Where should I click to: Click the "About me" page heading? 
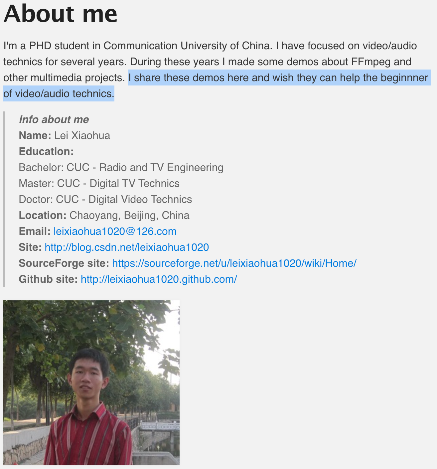[61, 13]
